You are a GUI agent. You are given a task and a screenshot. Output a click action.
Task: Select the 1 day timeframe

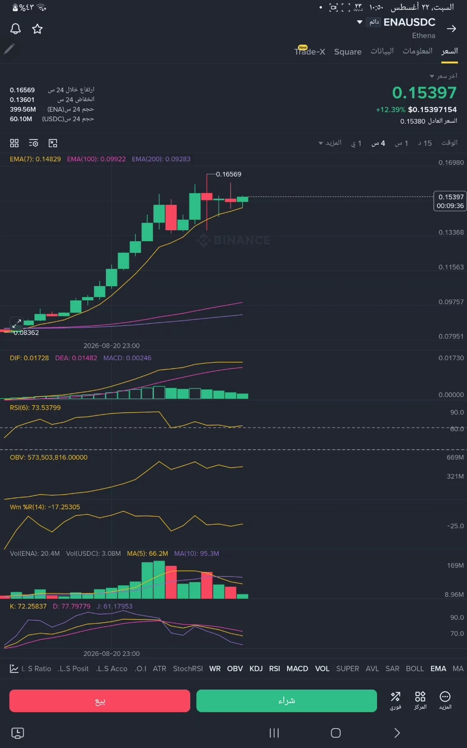point(356,143)
